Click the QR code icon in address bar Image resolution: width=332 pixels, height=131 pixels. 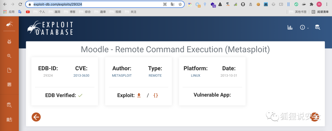click(x=165, y=4)
